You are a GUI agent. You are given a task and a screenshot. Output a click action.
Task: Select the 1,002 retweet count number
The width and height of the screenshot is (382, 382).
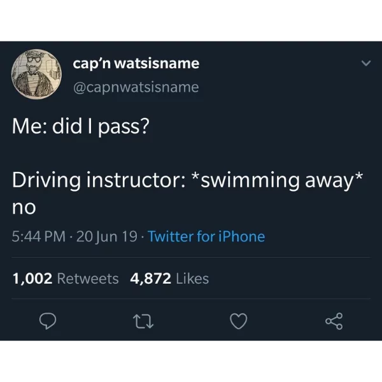pyautogui.click(x=32, y=278)
